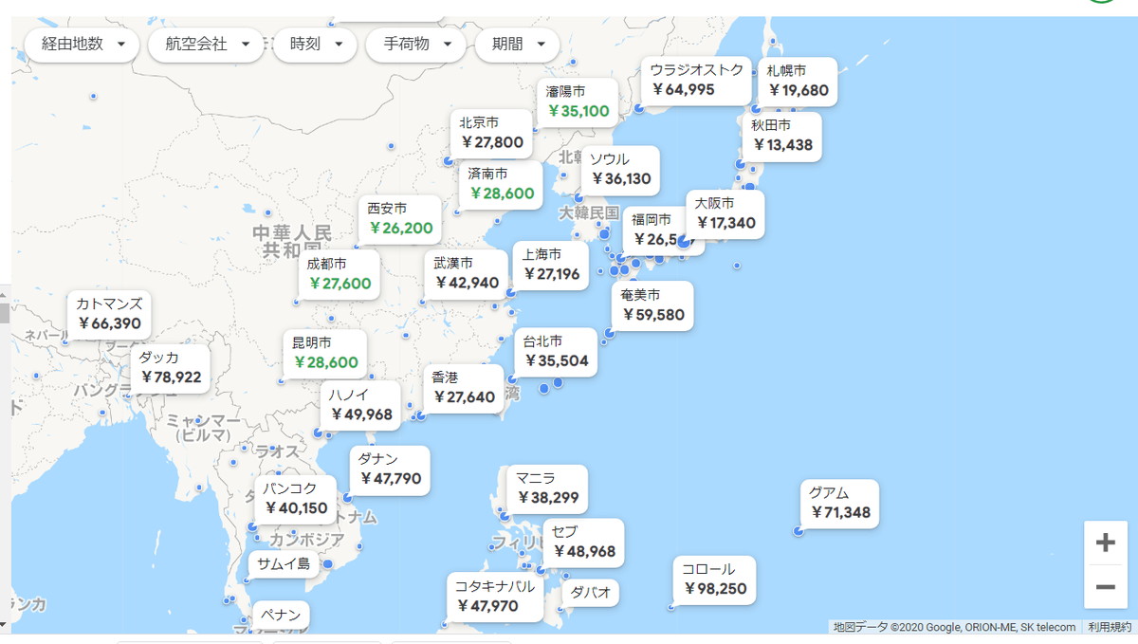Choose the 西安市 ¥26,200 destination
Screen dimensions: 1138x644
tap(400, 219)
